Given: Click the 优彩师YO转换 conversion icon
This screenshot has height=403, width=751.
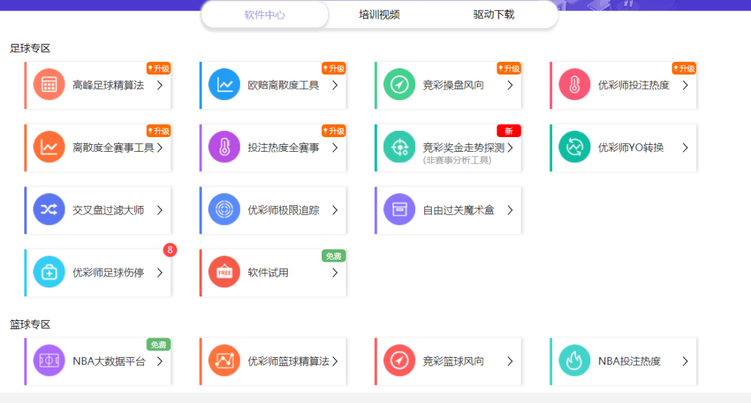Looking at the screenshot, I should pos(575,147).
